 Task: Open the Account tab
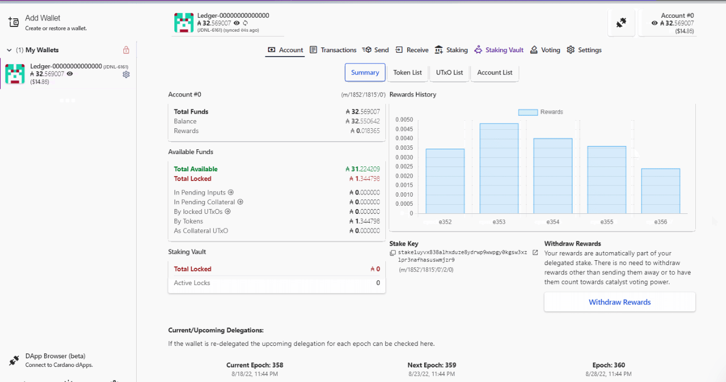click(285, 50)
